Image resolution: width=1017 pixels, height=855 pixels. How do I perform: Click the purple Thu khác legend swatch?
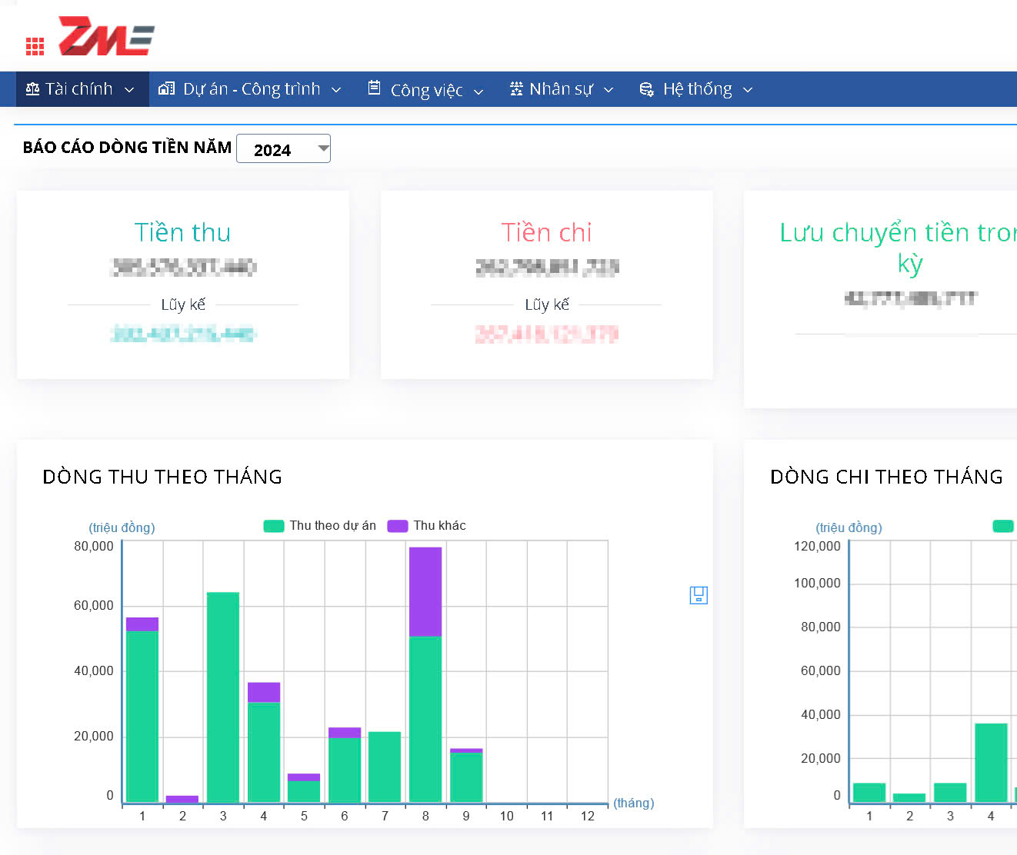click(398, 526)
